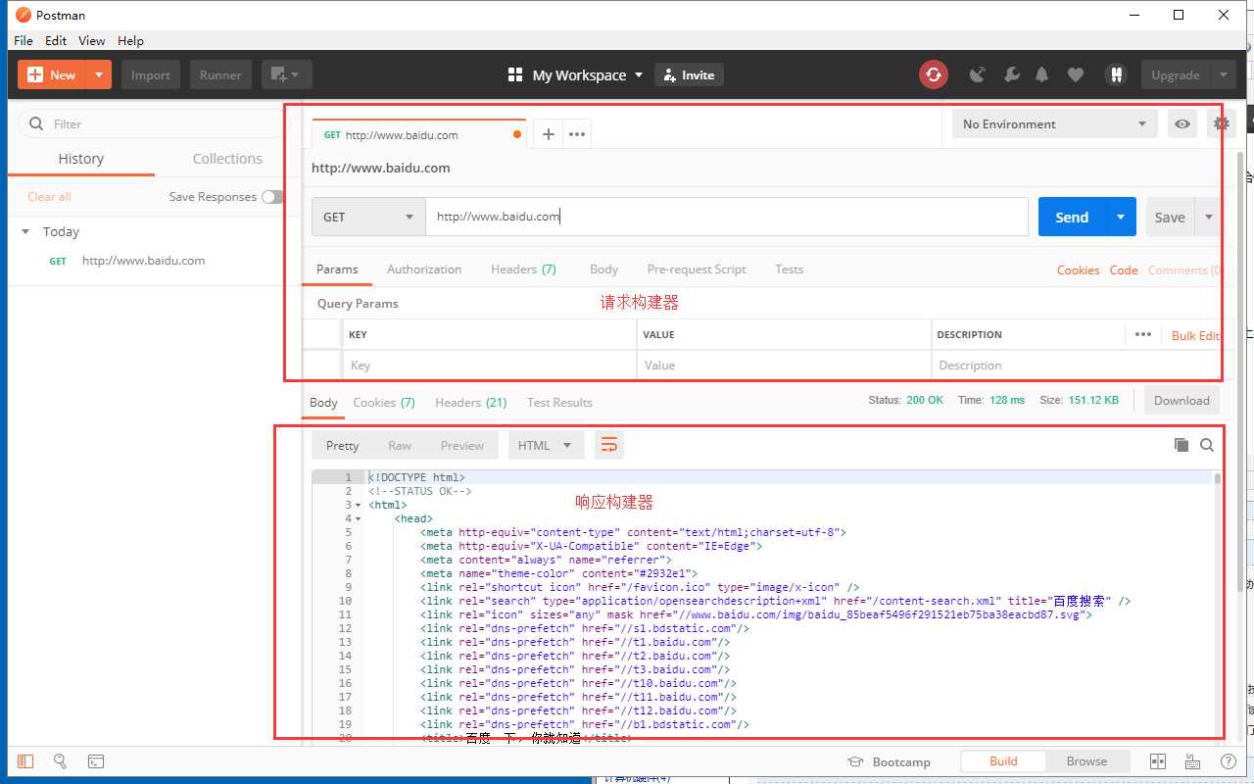Viewport: 1254px width, 784px height.
Task: Open the Bulk Edit link
Action: (x=1195, y=335)
